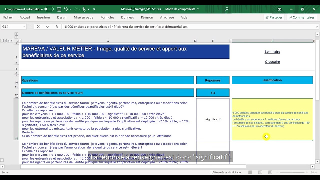Switch to the Mise en page tab
This screenshot has width=320, height=180.
(83, 17)
